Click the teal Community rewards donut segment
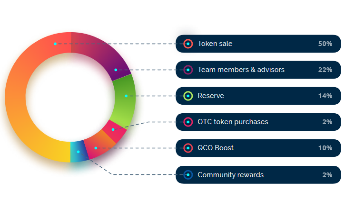The image size is (355, 199). tap(78, 152)
